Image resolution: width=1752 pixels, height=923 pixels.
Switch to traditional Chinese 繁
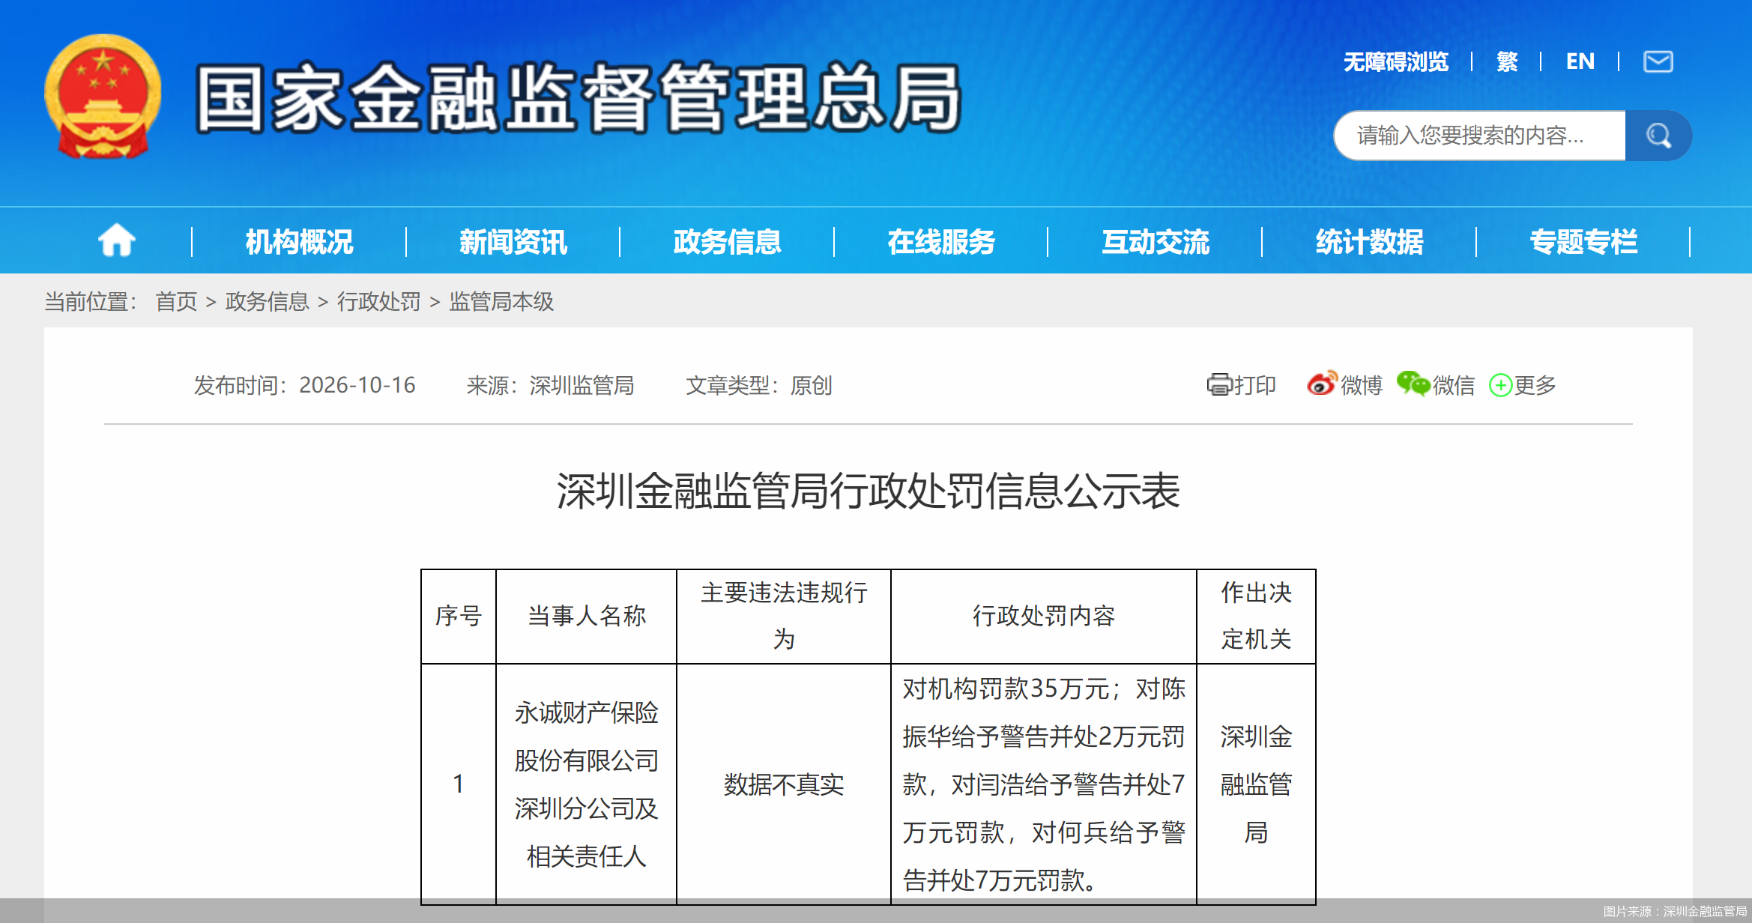[x=1507, y=61]
